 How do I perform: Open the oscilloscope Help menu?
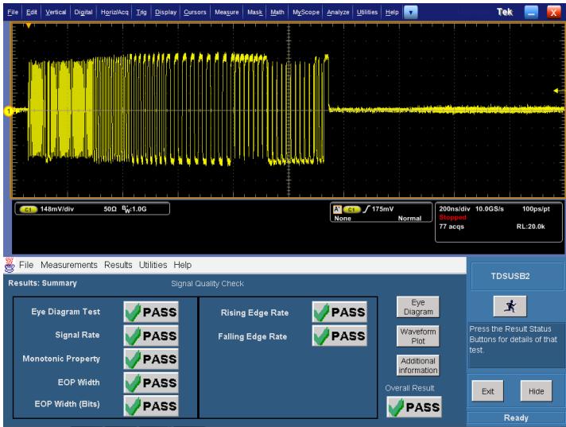pyautogui.click(x=392, y=12)
